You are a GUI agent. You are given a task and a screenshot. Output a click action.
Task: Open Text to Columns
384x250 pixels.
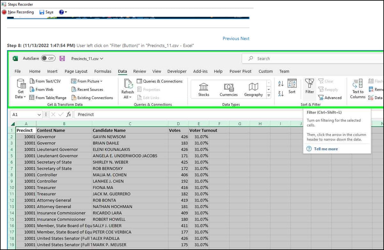tap(357, 89)
